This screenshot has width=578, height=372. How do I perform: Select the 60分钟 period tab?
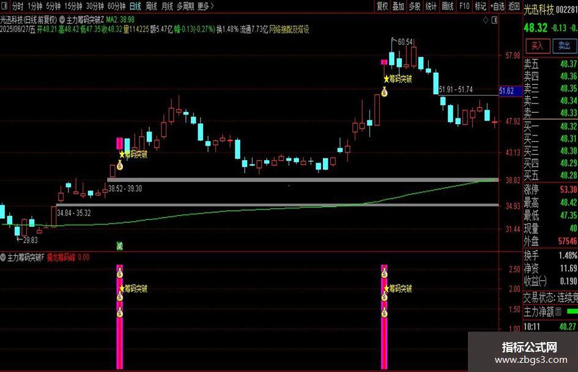point(117,6)
